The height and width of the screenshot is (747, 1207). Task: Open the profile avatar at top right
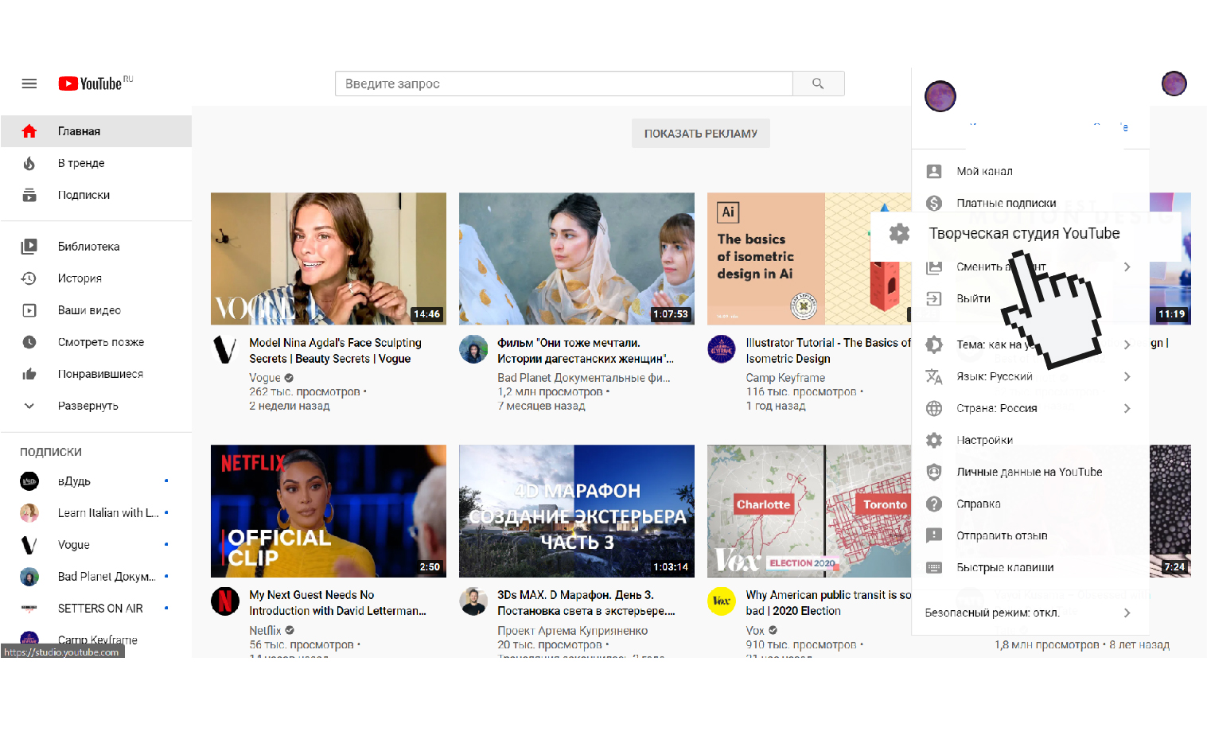tap(1174, 84)
